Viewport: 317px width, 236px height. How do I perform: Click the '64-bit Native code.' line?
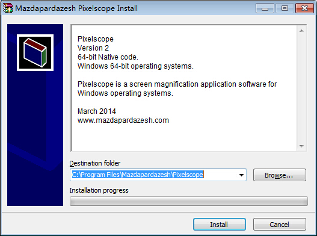(x=108, y=57)
